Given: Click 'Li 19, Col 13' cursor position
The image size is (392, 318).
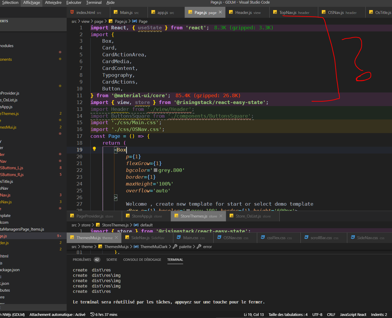Looking at the screenshot, I should [x=254, y=315].
